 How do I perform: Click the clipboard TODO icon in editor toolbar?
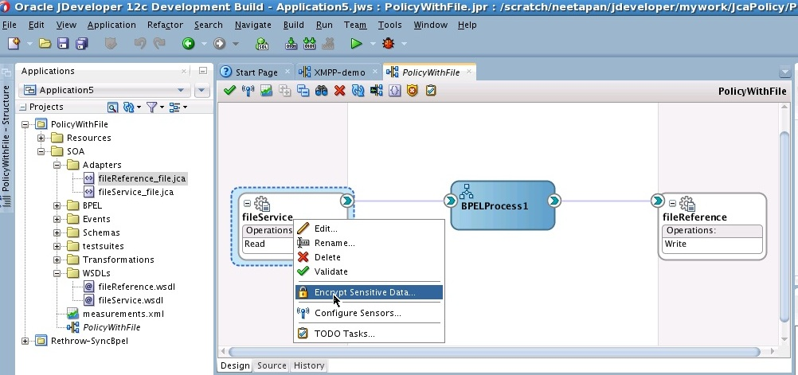coord(431,91)
